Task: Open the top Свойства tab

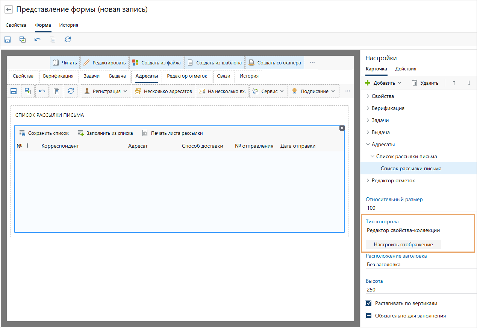Action: coord(16,25)
